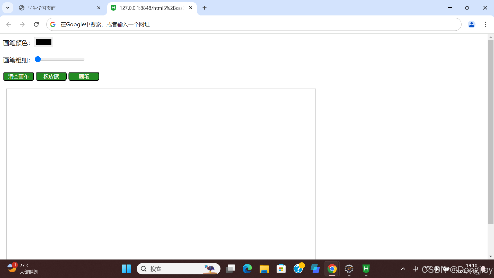The height and width of the screenshot is (278, 494).
Task: Open File Explorer from the taskbar
Action: coord(264,269)
